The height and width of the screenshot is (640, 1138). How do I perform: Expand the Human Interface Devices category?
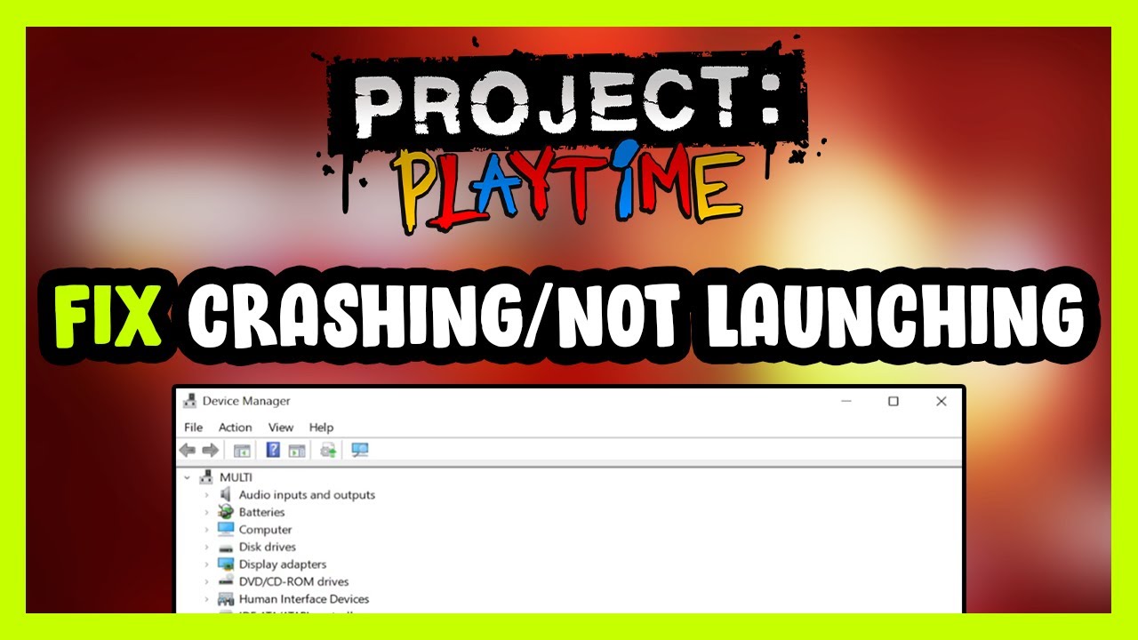point(206,599)
